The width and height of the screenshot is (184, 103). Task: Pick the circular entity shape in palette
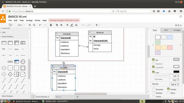(23, 62)
